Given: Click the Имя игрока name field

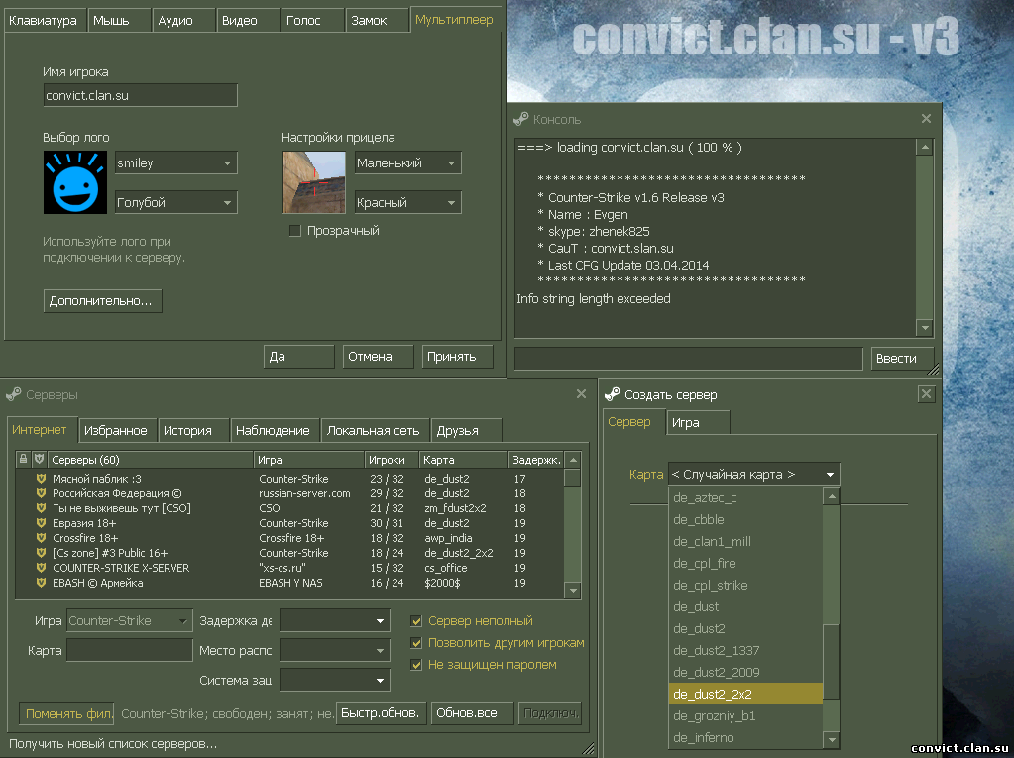Looking at the screenshot, I should point(141,96).
